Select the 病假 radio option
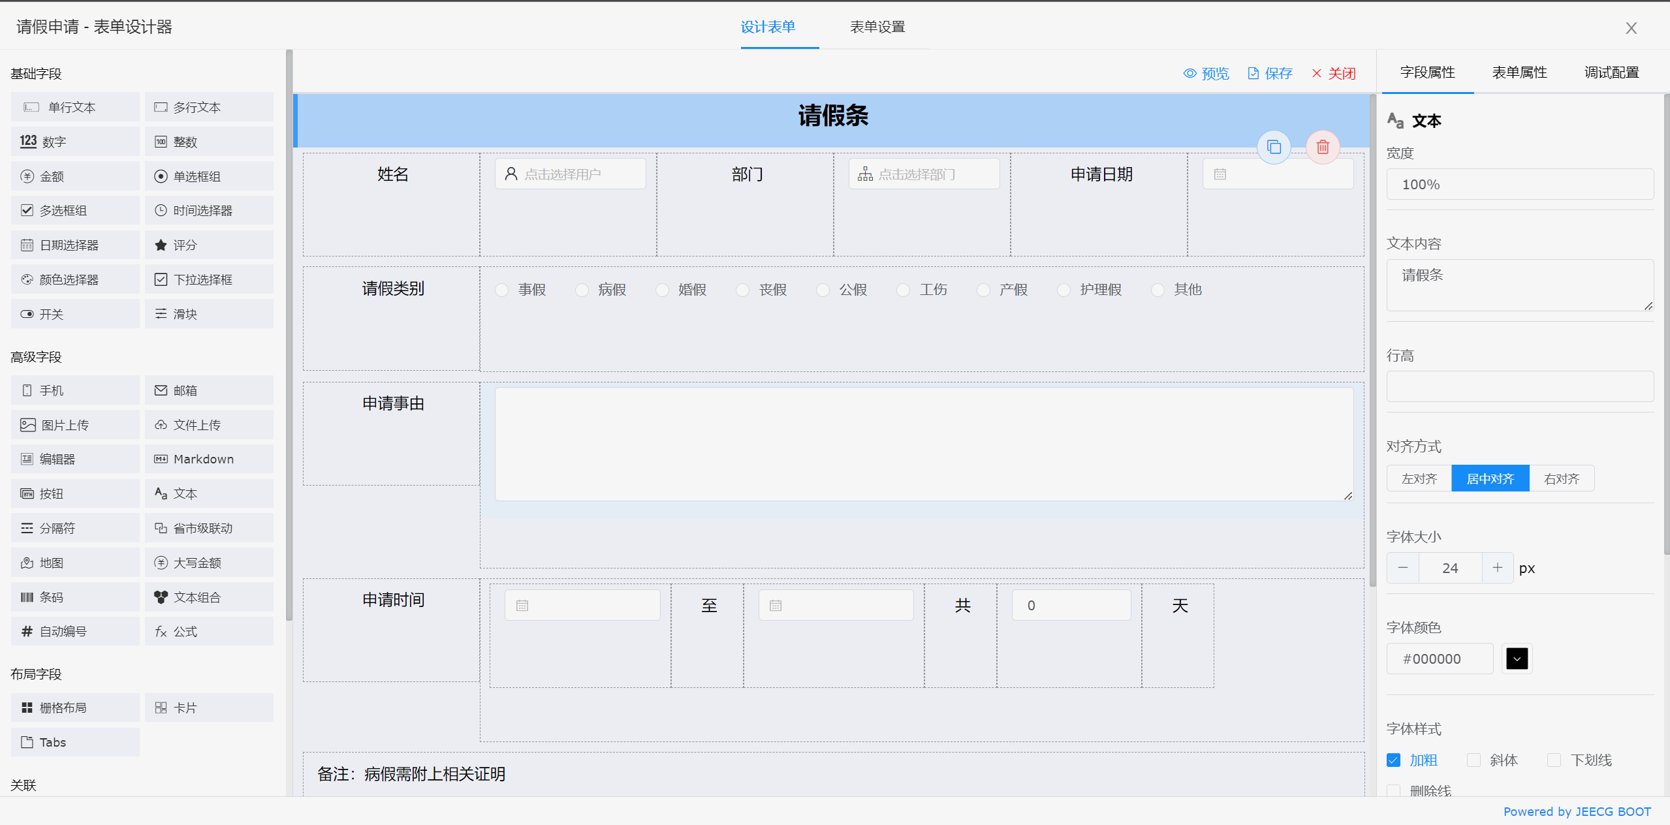 tap(582, 290)
